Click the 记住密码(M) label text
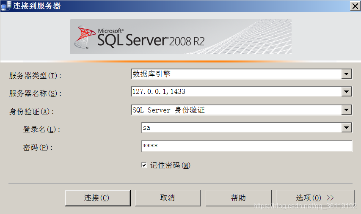Image resolution: width=361 pixels, height=214 pixels. pos(170,165)
